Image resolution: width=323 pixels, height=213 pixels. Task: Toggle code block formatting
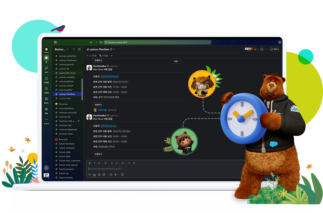coord(134,163)
